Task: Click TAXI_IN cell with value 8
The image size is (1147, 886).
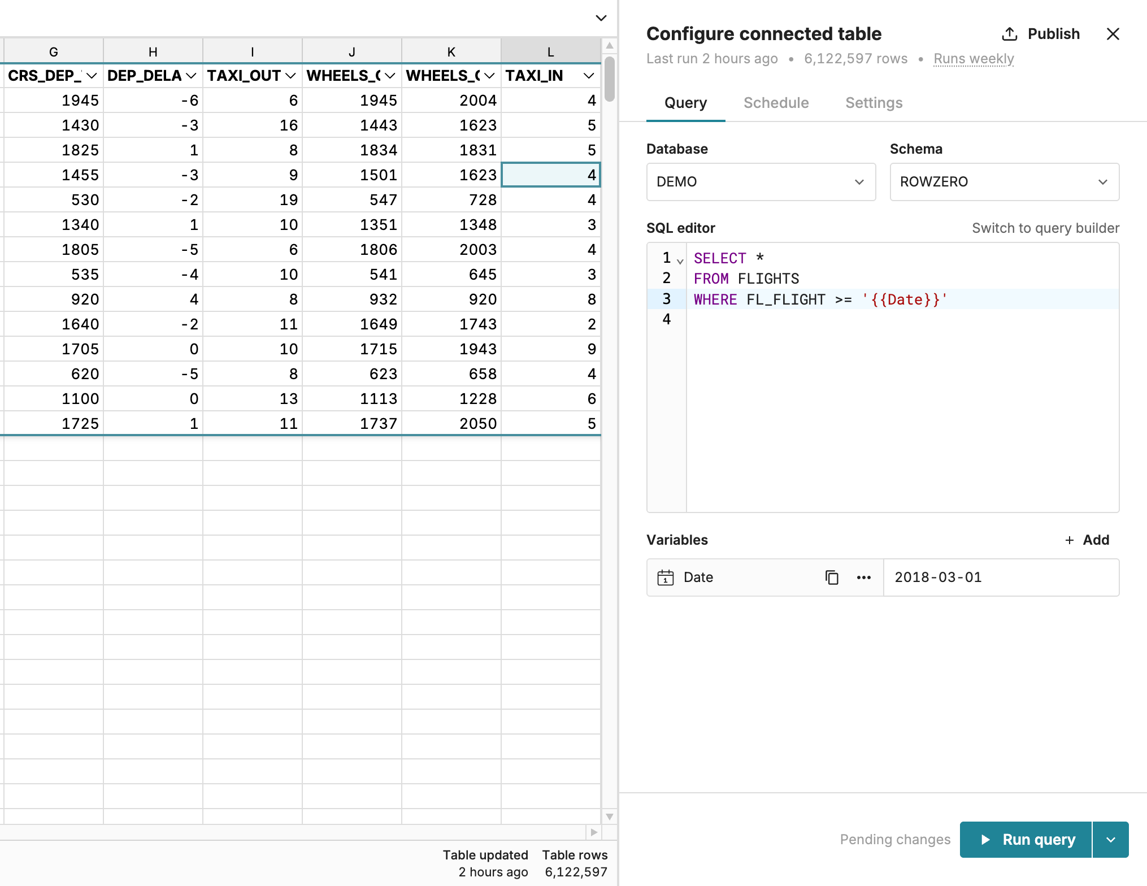Action: [551, 299]
